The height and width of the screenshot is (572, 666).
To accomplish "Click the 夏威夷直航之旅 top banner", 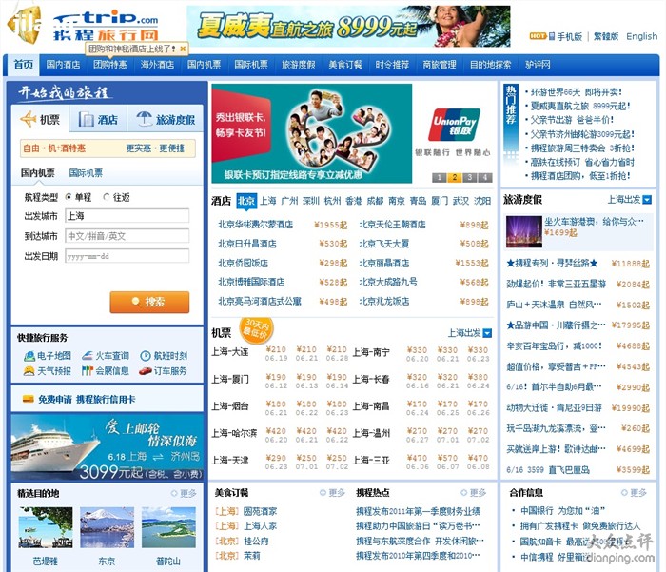I will point(348,27).
